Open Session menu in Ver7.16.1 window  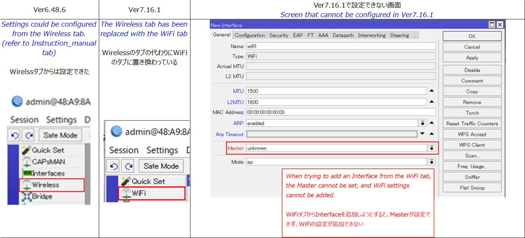tap(124, 150)
